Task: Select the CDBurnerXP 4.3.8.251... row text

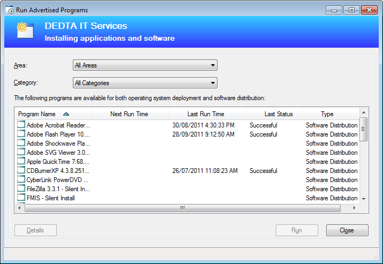Action: (58, 171)
